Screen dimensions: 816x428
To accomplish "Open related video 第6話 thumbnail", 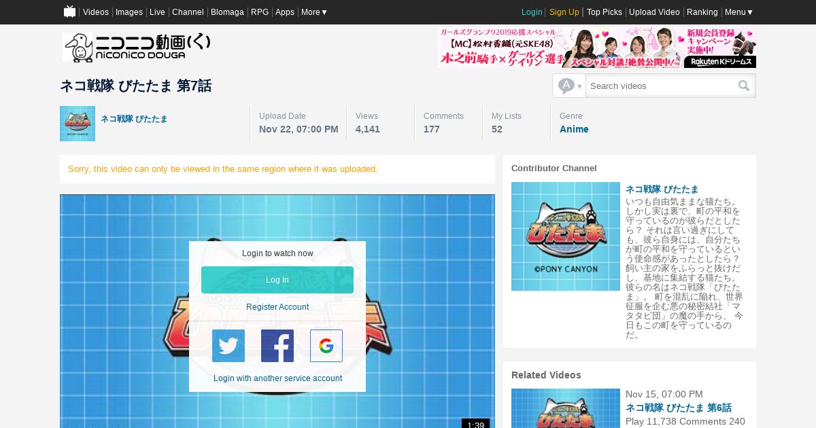I will click(x=566, y=408).
